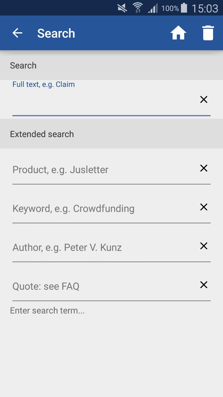Tap the Enter search term text
Image resolution: width=223 pixels, height=397 pixels.
point(47,310)
